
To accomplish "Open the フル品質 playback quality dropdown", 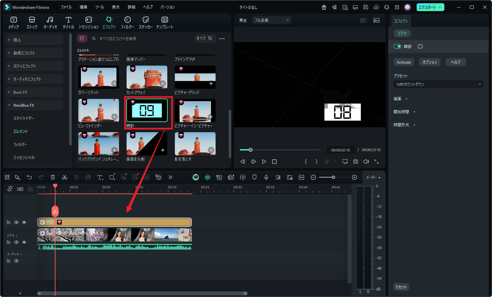I will point(271,20).
